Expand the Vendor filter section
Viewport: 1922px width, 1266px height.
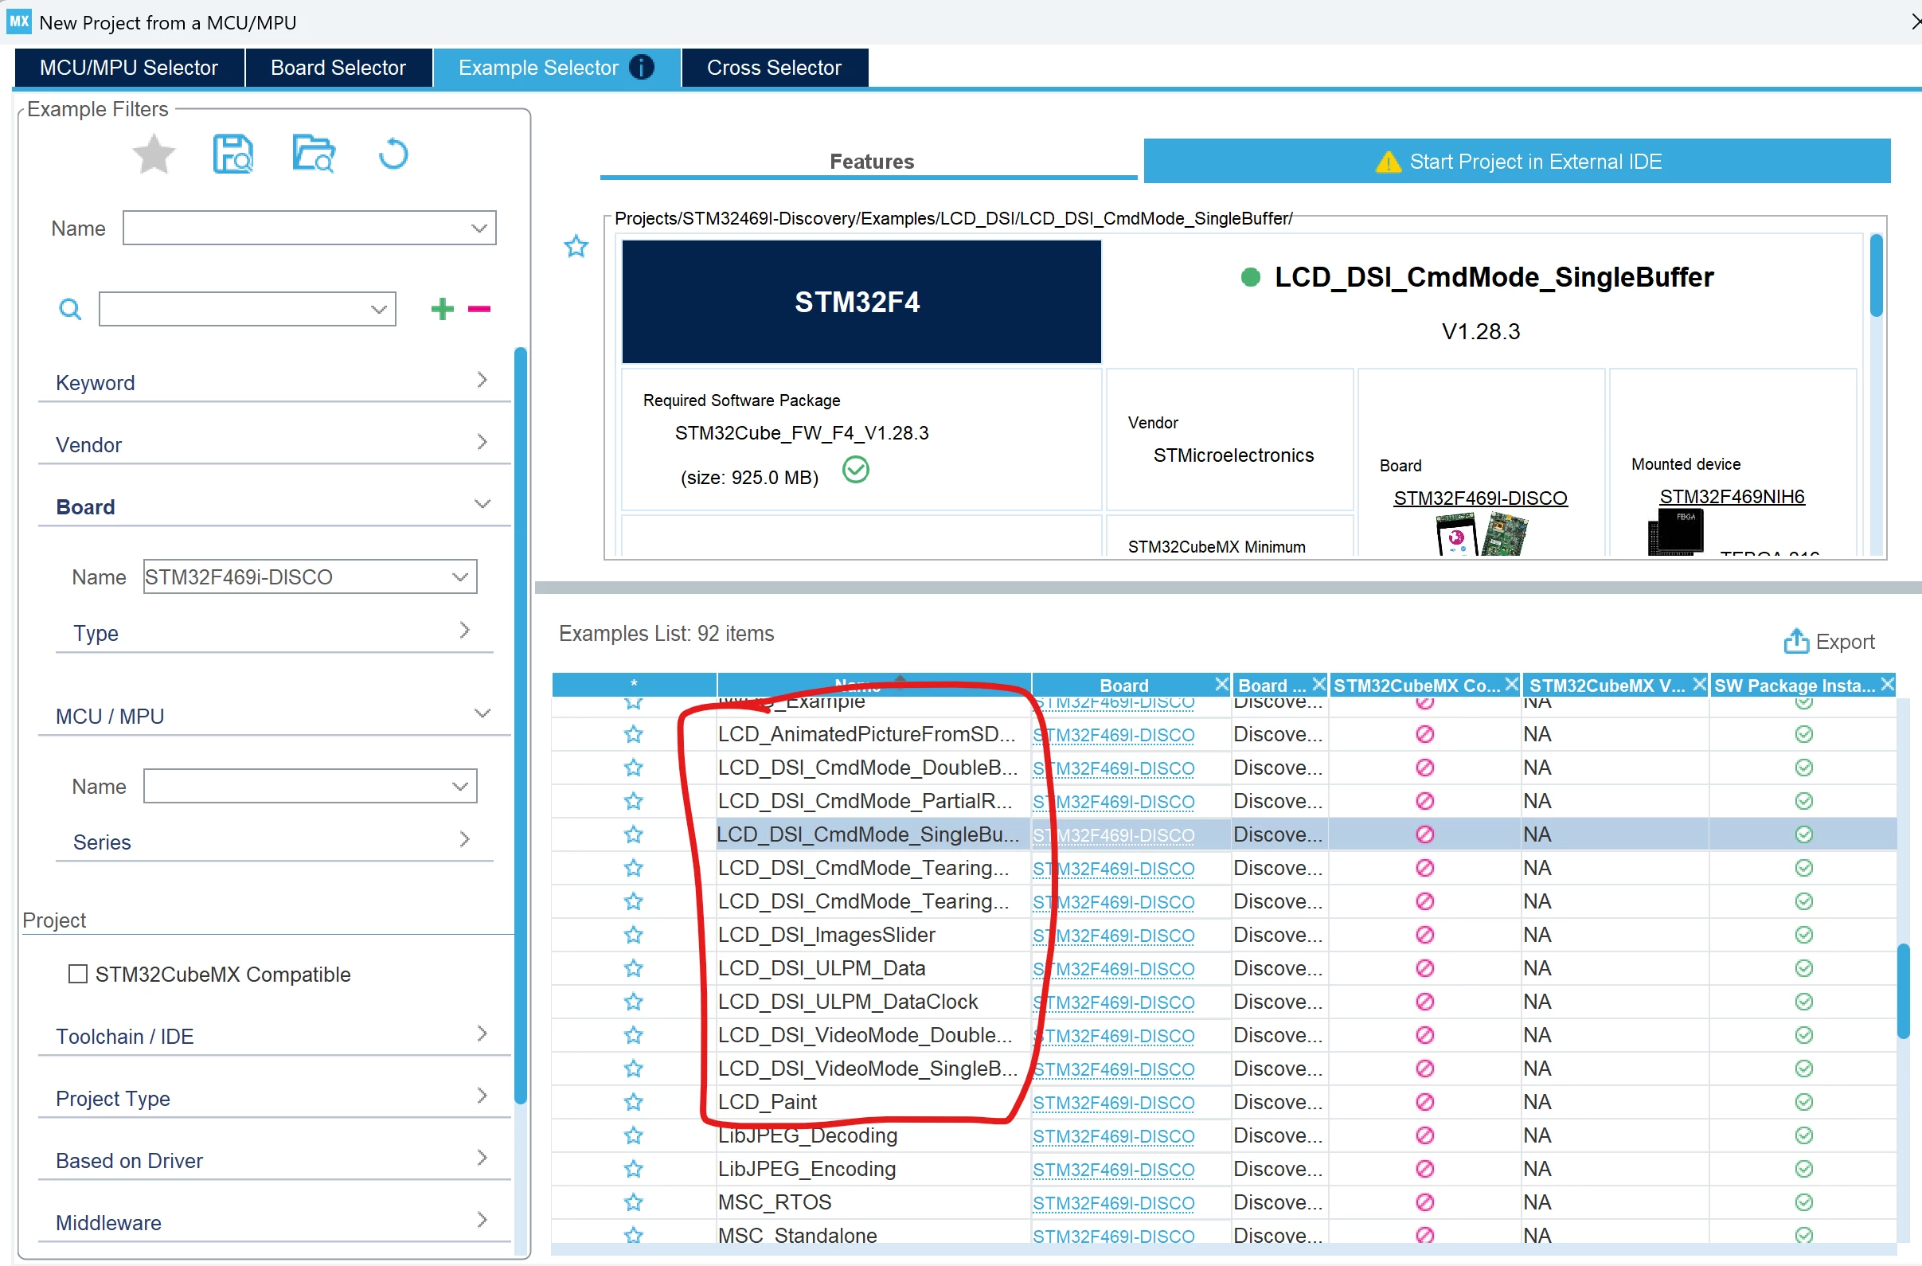click(275, 444)
